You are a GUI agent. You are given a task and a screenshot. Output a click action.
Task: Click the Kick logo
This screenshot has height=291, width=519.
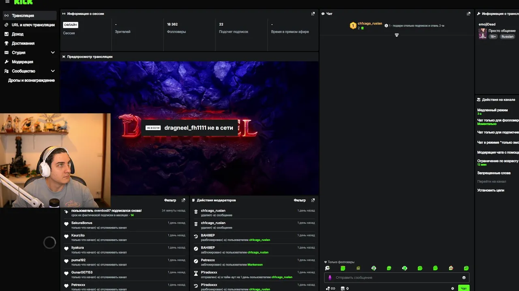23,2
